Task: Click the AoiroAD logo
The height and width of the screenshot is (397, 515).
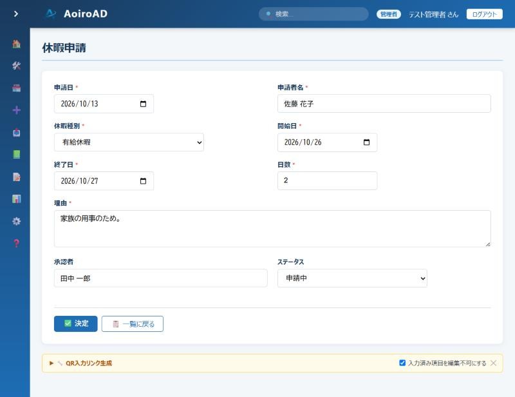Action: [77, 14]
